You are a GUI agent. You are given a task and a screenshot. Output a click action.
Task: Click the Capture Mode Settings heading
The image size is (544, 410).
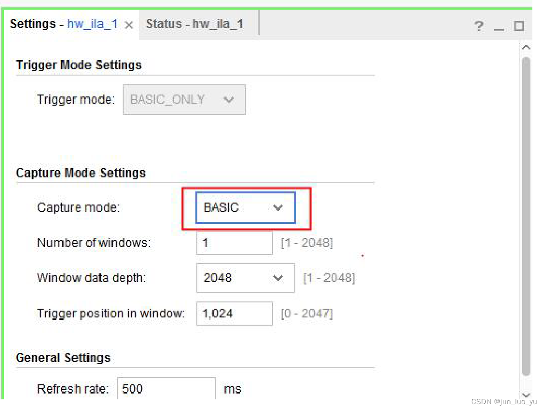coord(80,173)
